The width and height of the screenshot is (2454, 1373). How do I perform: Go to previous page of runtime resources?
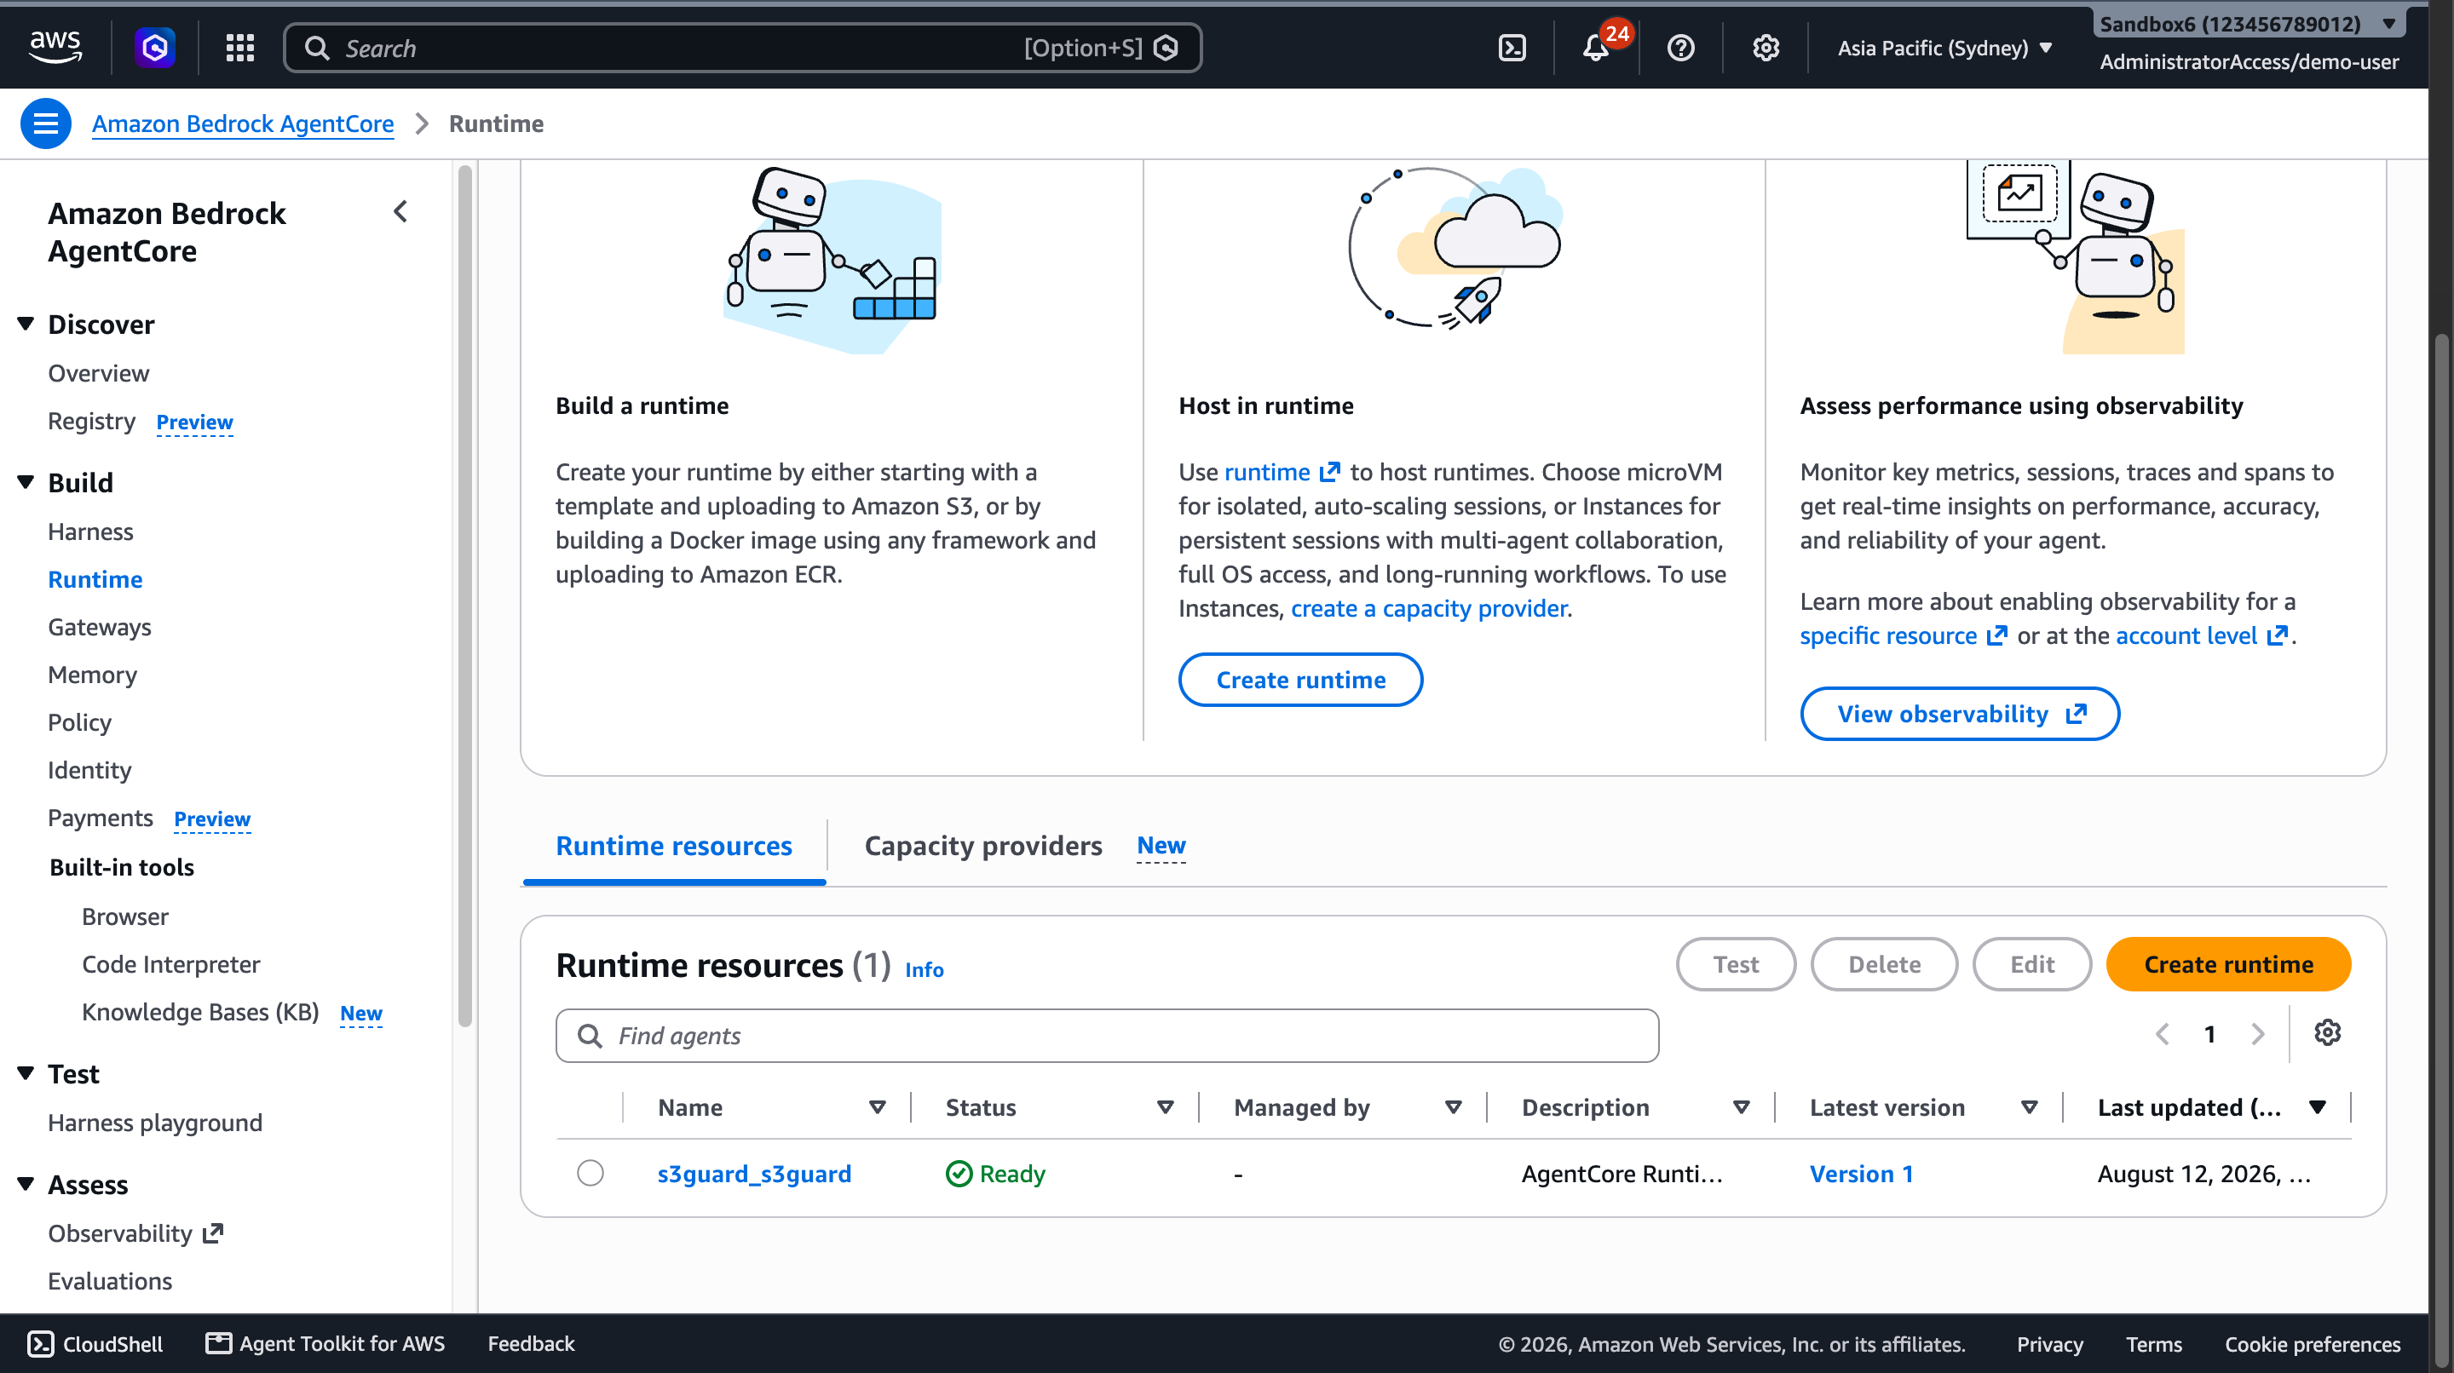pos(2163,1034)
